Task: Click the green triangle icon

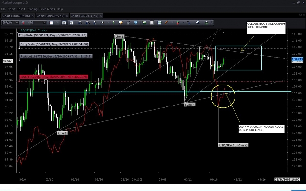Action: click(206, 23)
